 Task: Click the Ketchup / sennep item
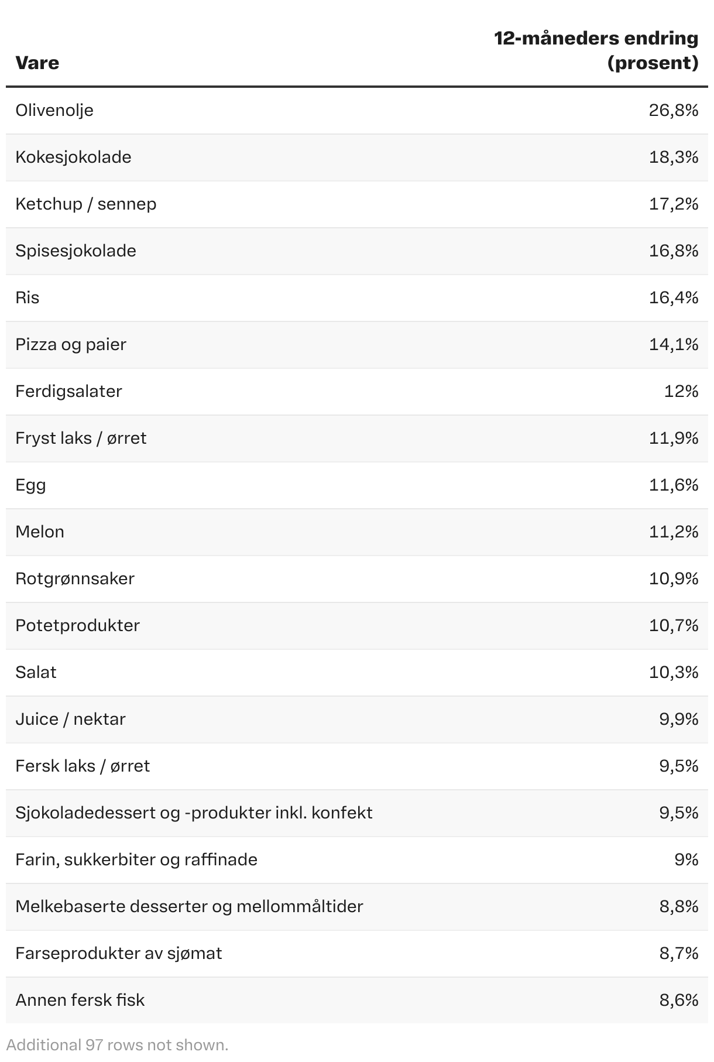click(x=85, y=204)
